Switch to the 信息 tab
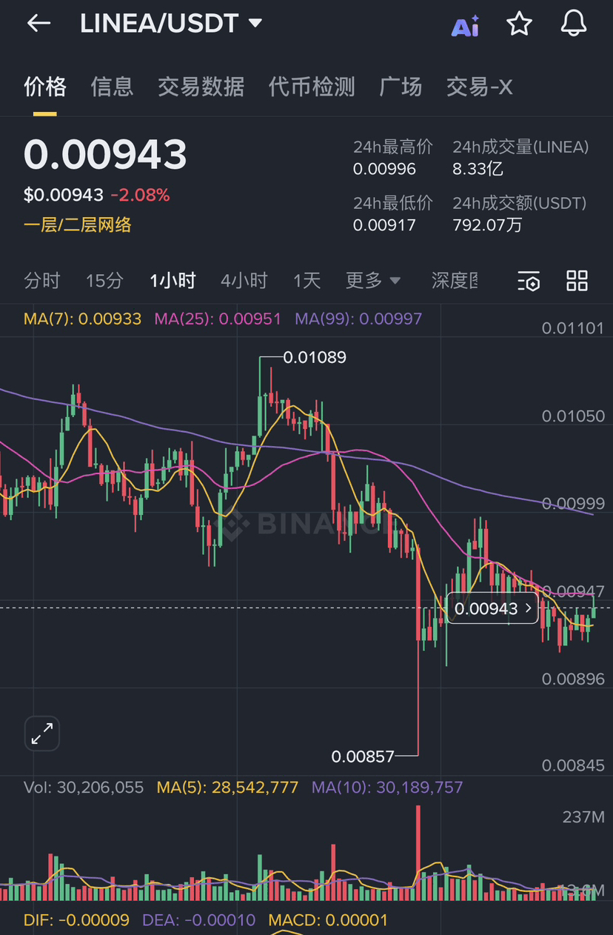The width and height of the screenshot is (613, 935). coord(112,87)
